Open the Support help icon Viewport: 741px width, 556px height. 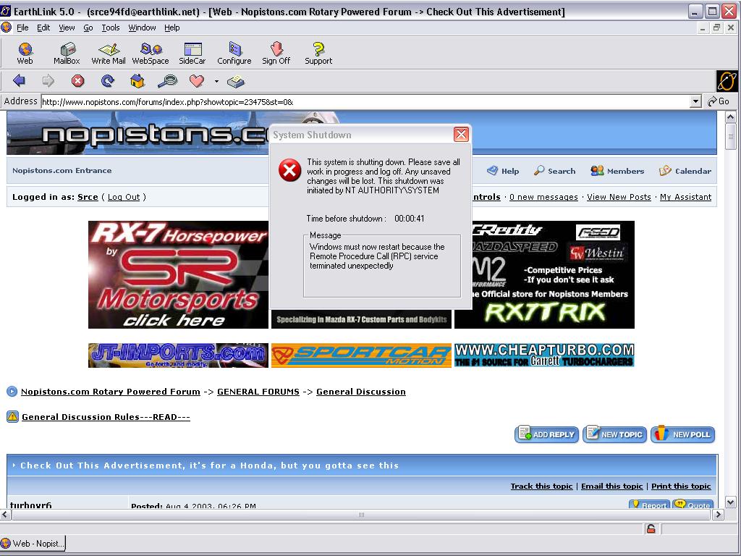point(318,53)
